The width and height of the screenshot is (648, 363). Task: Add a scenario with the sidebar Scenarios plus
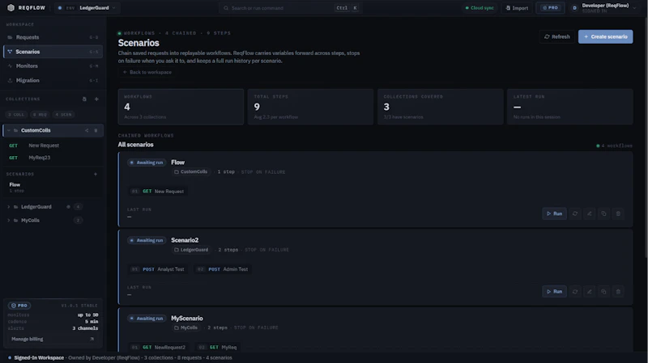(x=96, y=174)
